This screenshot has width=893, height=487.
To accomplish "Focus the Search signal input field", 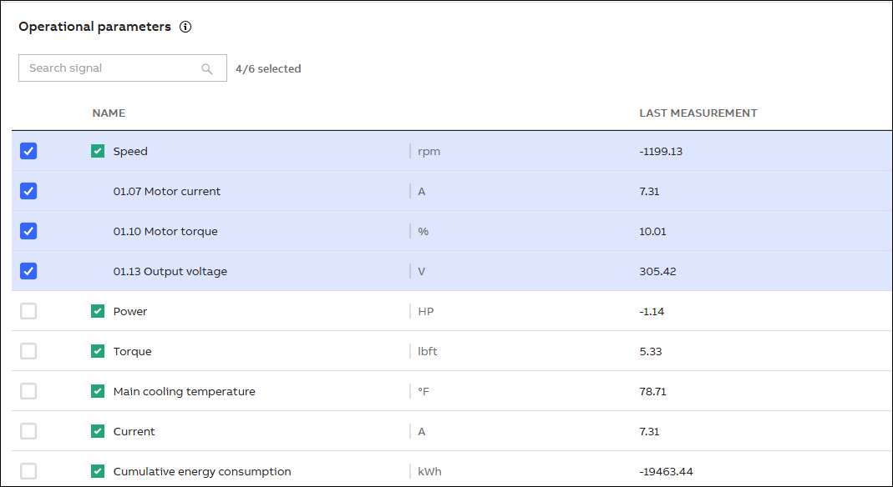I will pyautogui.click(x=109, y=68).
